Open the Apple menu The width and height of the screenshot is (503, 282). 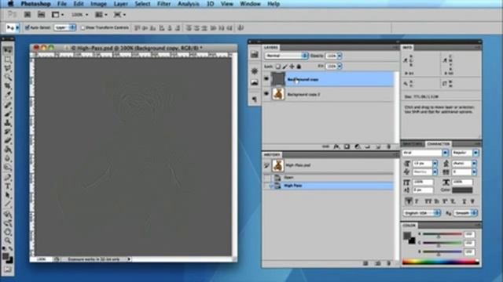[x=10, y=4]
